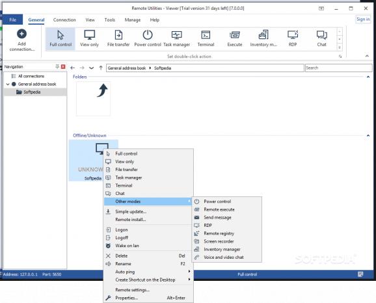Collapse the Offline/Unknown section

pos(368,135)
